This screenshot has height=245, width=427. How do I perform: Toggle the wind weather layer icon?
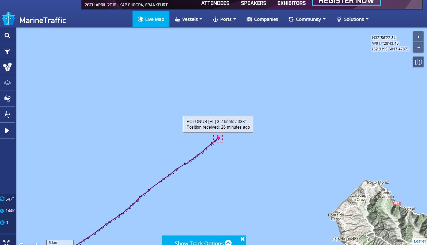(x=7, y=99)
